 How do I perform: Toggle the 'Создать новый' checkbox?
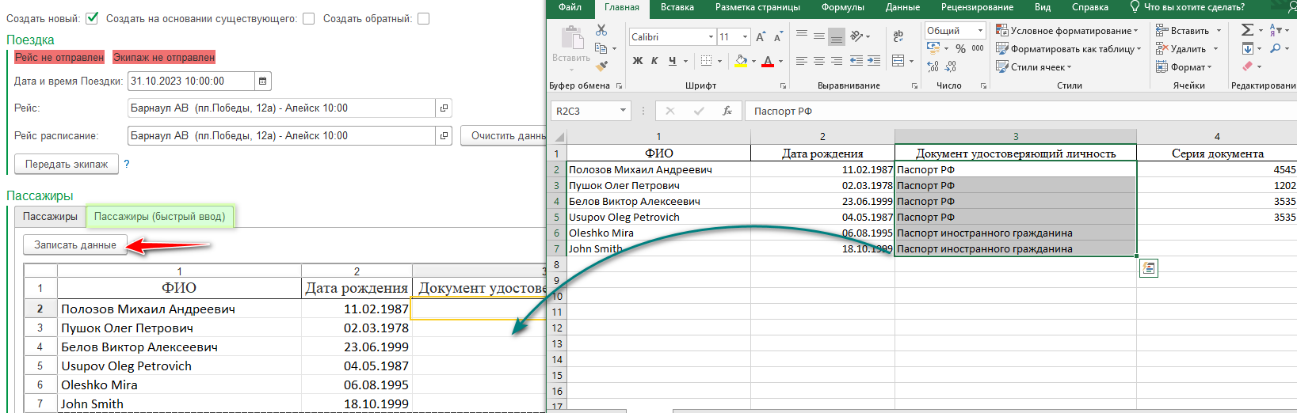92,18
